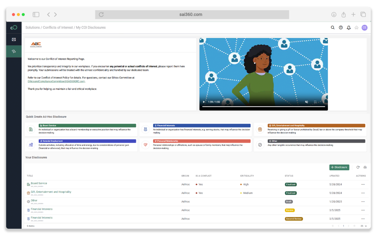This screenshot has width=377, height=242.
Task: Export disclosures via the cloud download icon
Action: [365, 167]
